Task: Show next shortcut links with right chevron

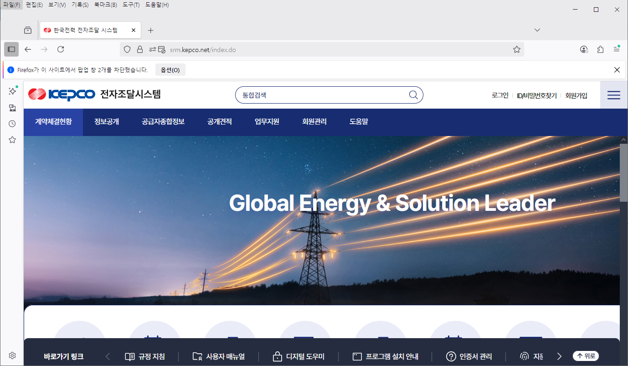Action: (x=560, y=356)
